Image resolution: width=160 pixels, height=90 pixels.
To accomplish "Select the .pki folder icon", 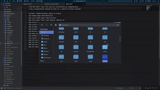I will [76, 37].
